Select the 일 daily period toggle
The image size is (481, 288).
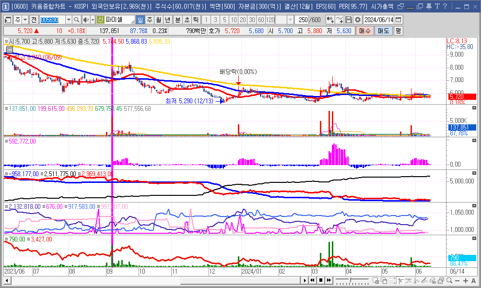click(140, 20)
